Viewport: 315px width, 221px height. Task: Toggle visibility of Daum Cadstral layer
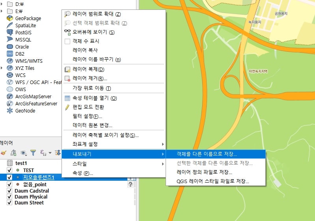(x=9, y=191)
